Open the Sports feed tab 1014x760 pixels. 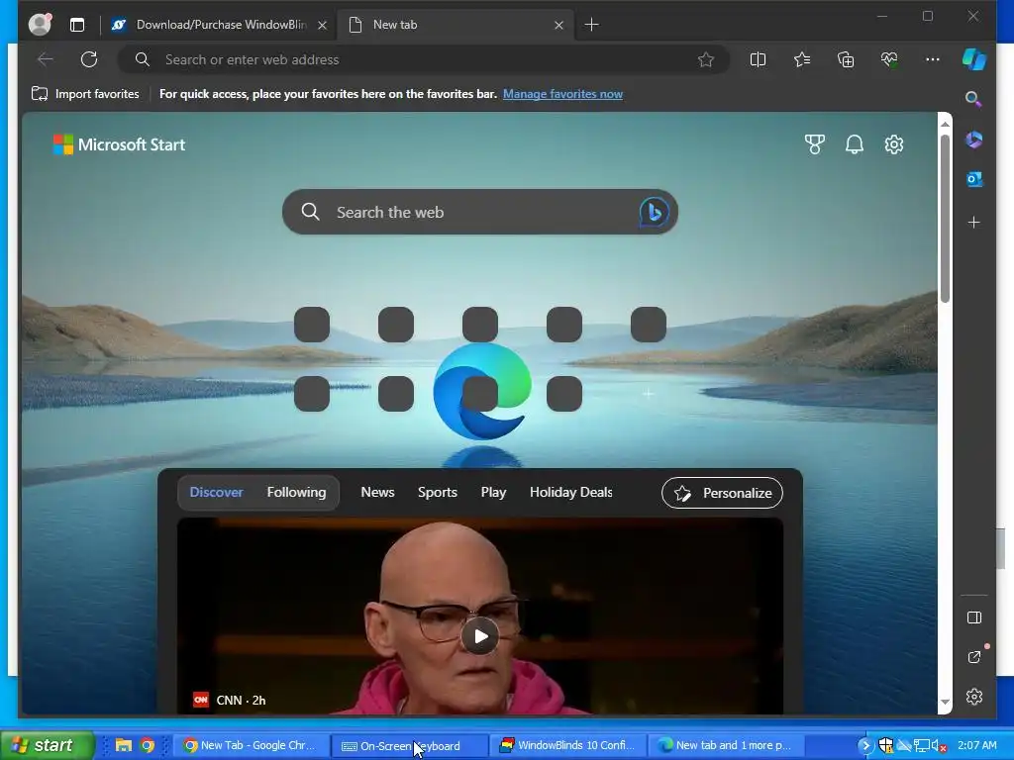click(x=437, y=493)
